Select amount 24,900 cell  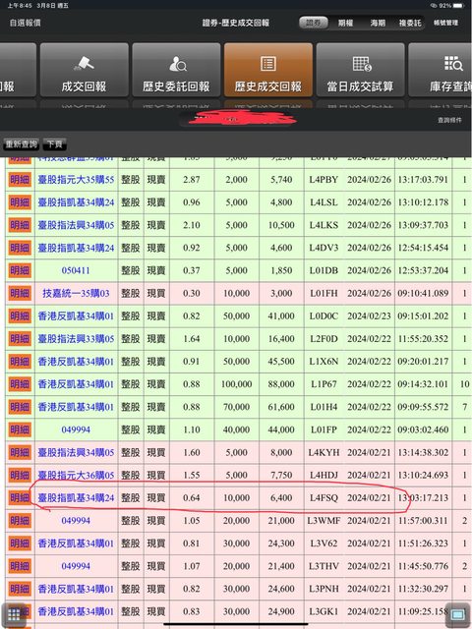(x=281, y=611)
